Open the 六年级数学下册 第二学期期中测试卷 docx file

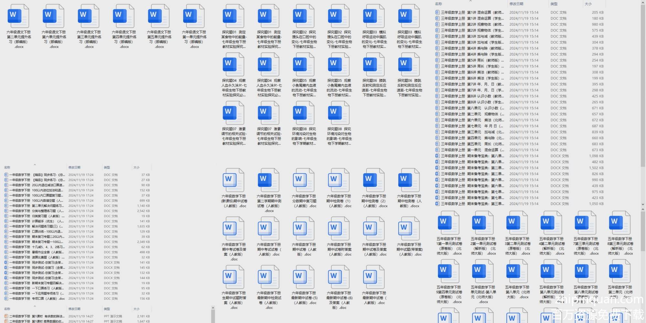point(269,180)
